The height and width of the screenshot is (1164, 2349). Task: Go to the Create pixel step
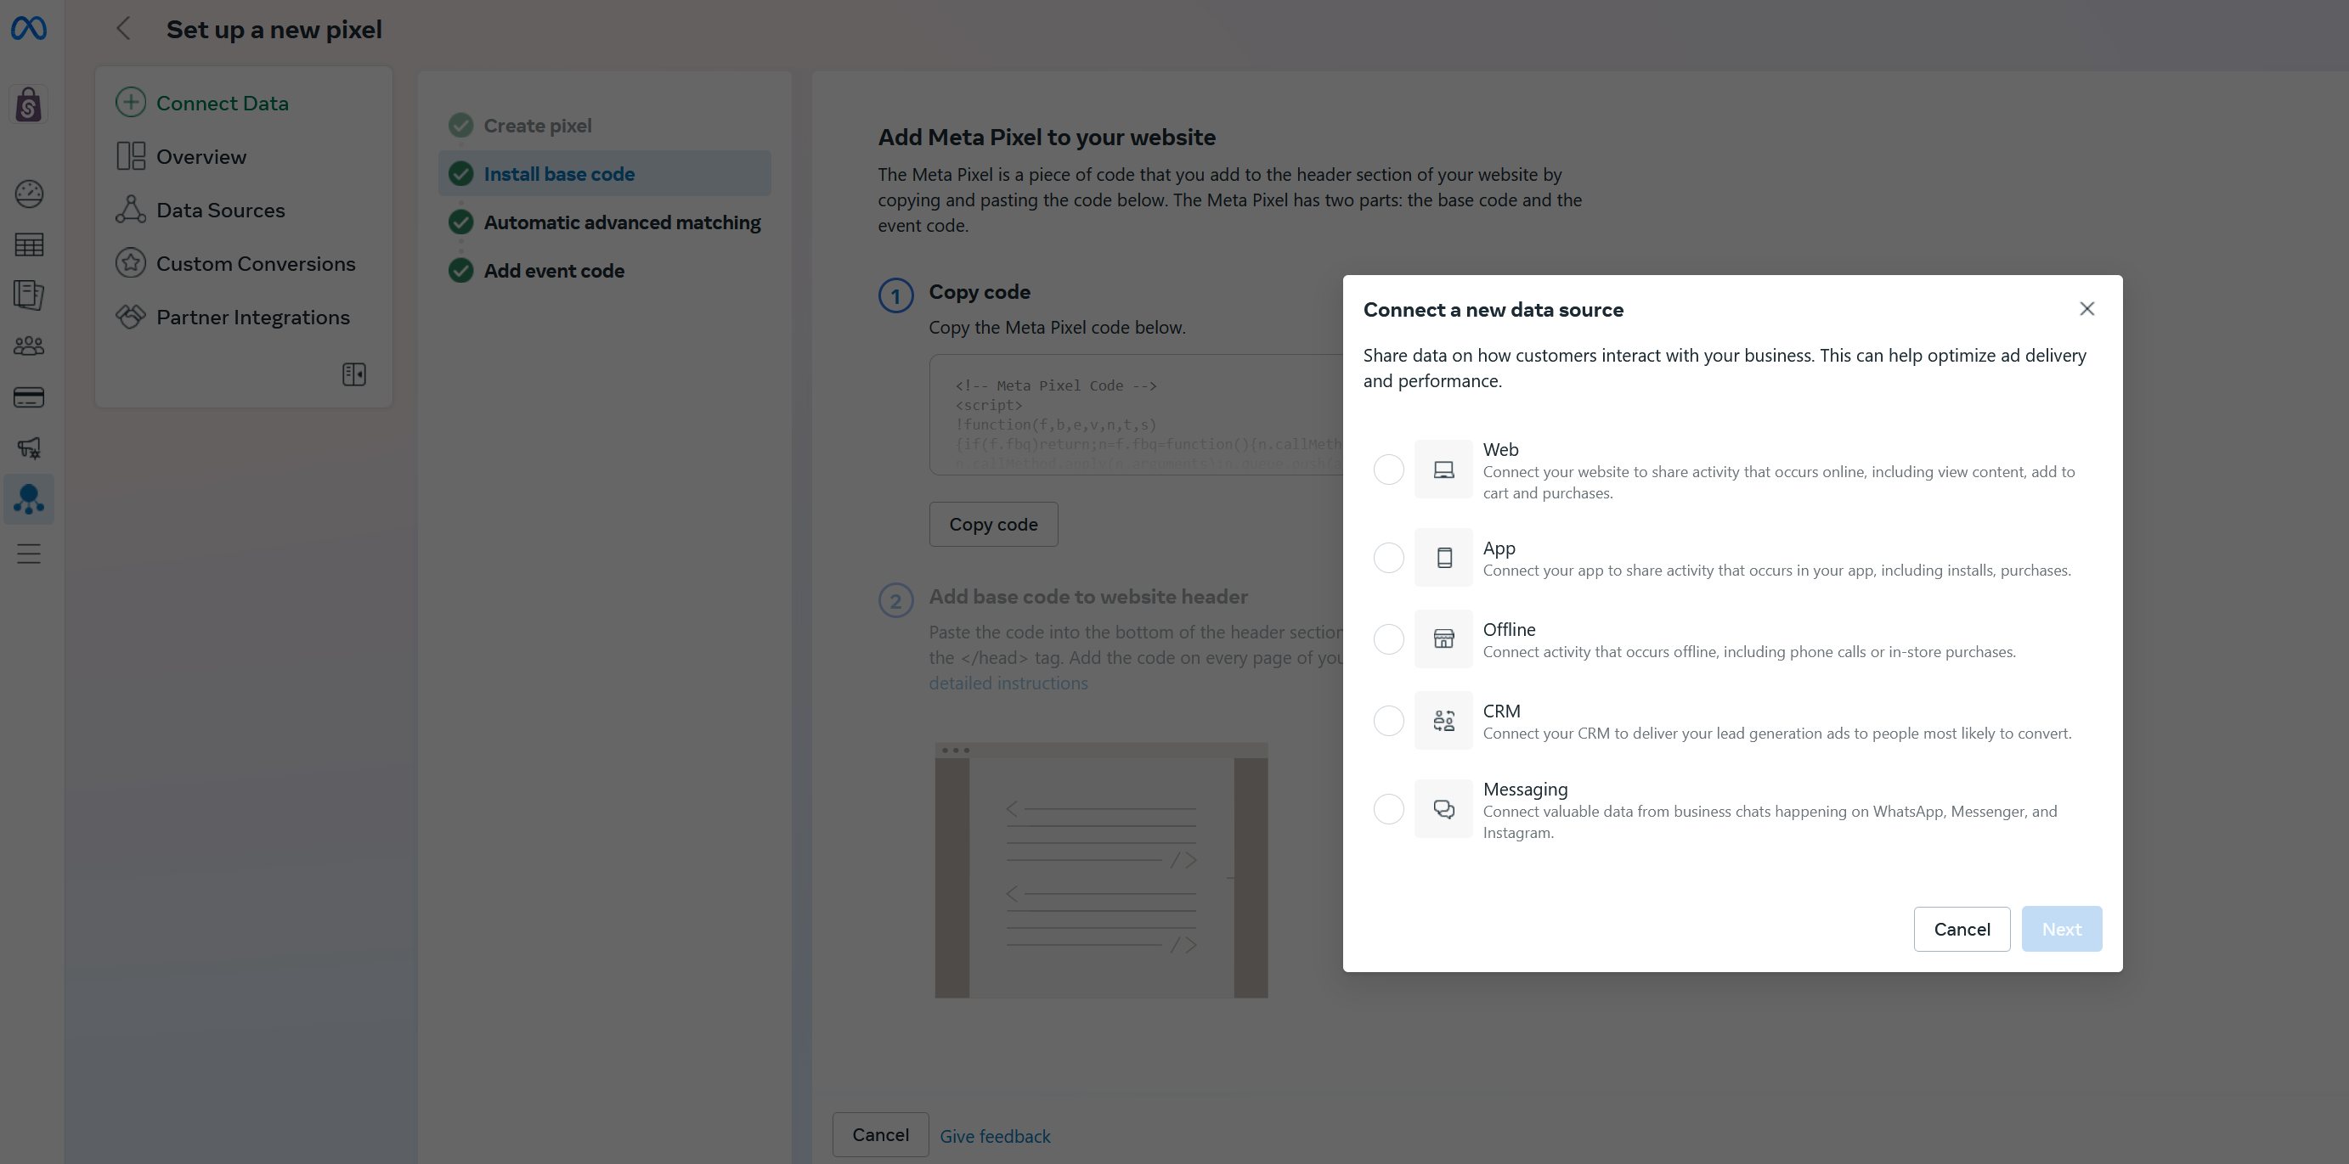(x=537, y=126)
